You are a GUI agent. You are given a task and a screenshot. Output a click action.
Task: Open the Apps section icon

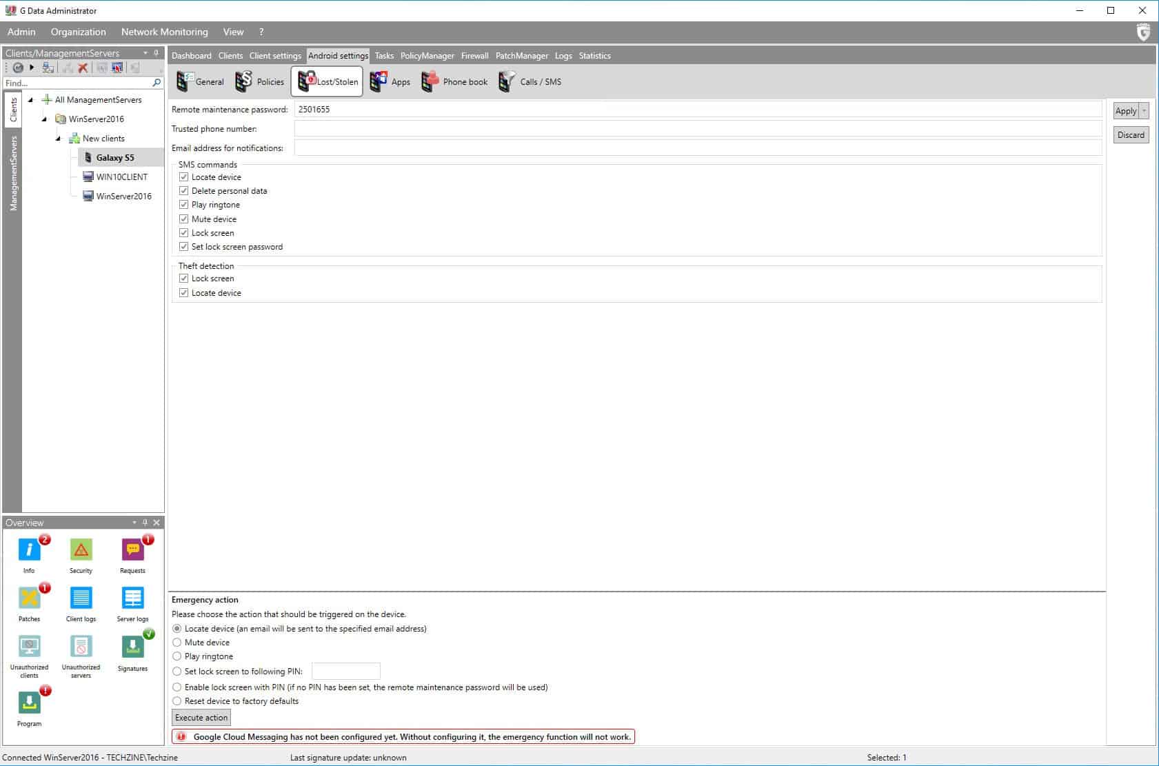pyautogui.click(x=379, y=81)
